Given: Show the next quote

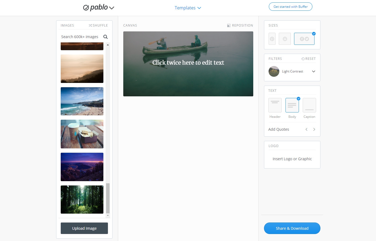Looking at the screenshot, I should pyautogui.click(x=314, y=129).
